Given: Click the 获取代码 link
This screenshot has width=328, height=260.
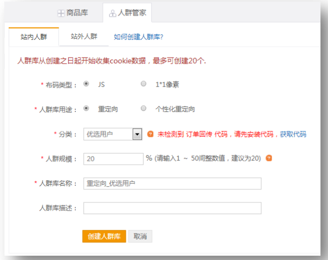Looking at the screenshot, I should (x=293, y=134).
